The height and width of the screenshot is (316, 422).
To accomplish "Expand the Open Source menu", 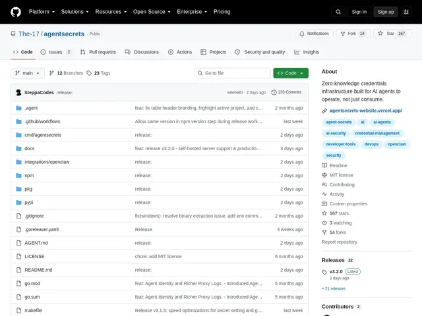I will 152,12.
